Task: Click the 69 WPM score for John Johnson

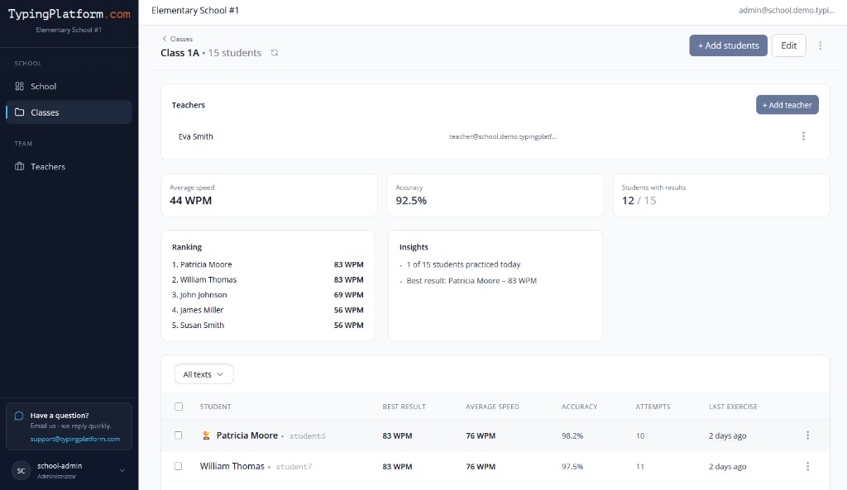Action: click(x=348, y=295)
